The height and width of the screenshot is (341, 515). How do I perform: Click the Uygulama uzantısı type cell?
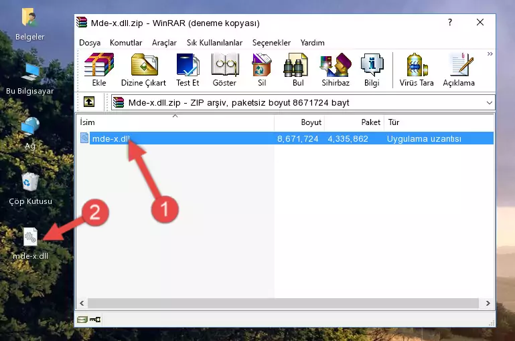(424, 138)
